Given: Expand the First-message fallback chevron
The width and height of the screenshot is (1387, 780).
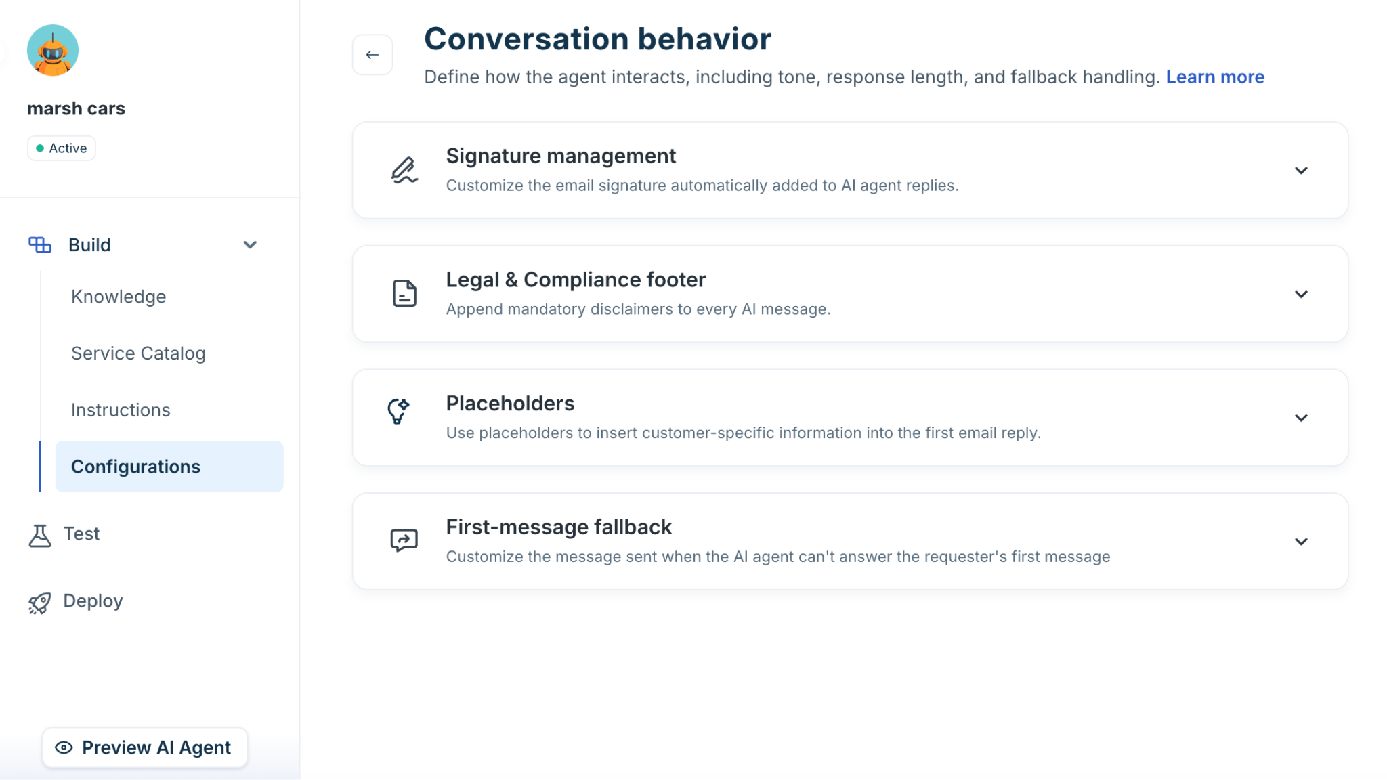Looking at the screenshot, I should point(1301,542).
